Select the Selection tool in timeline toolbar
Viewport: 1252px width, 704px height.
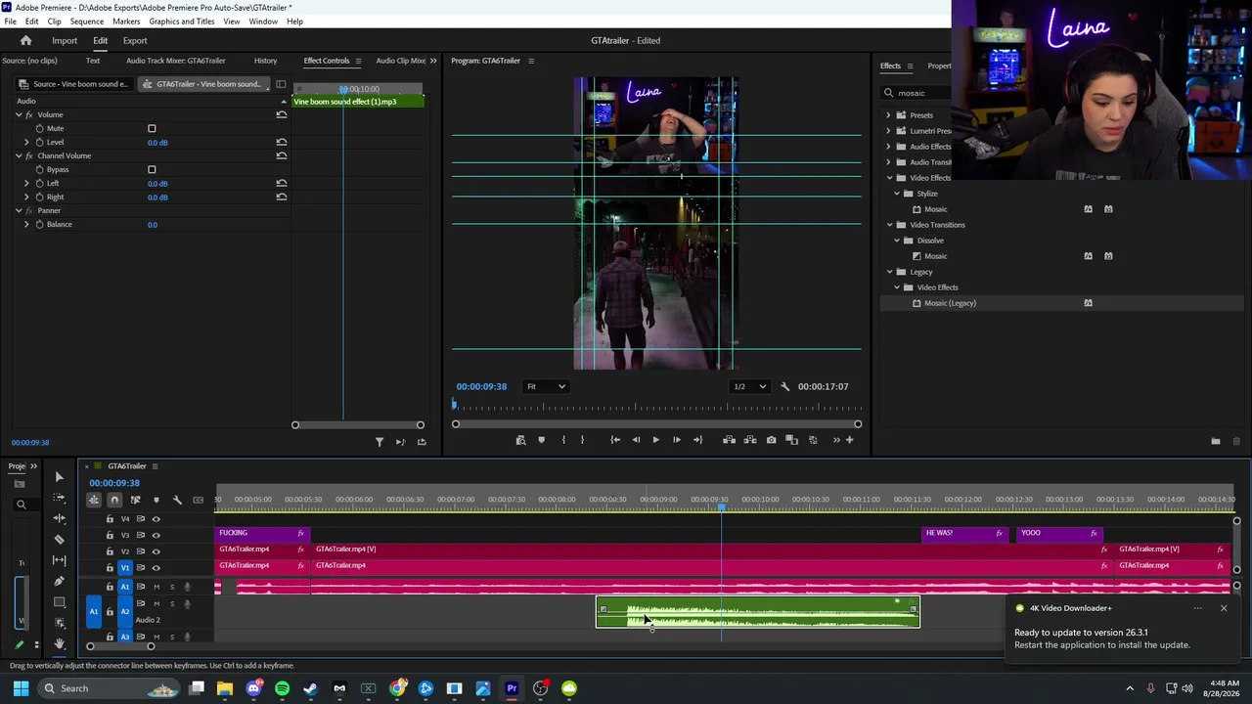point(59,477)
